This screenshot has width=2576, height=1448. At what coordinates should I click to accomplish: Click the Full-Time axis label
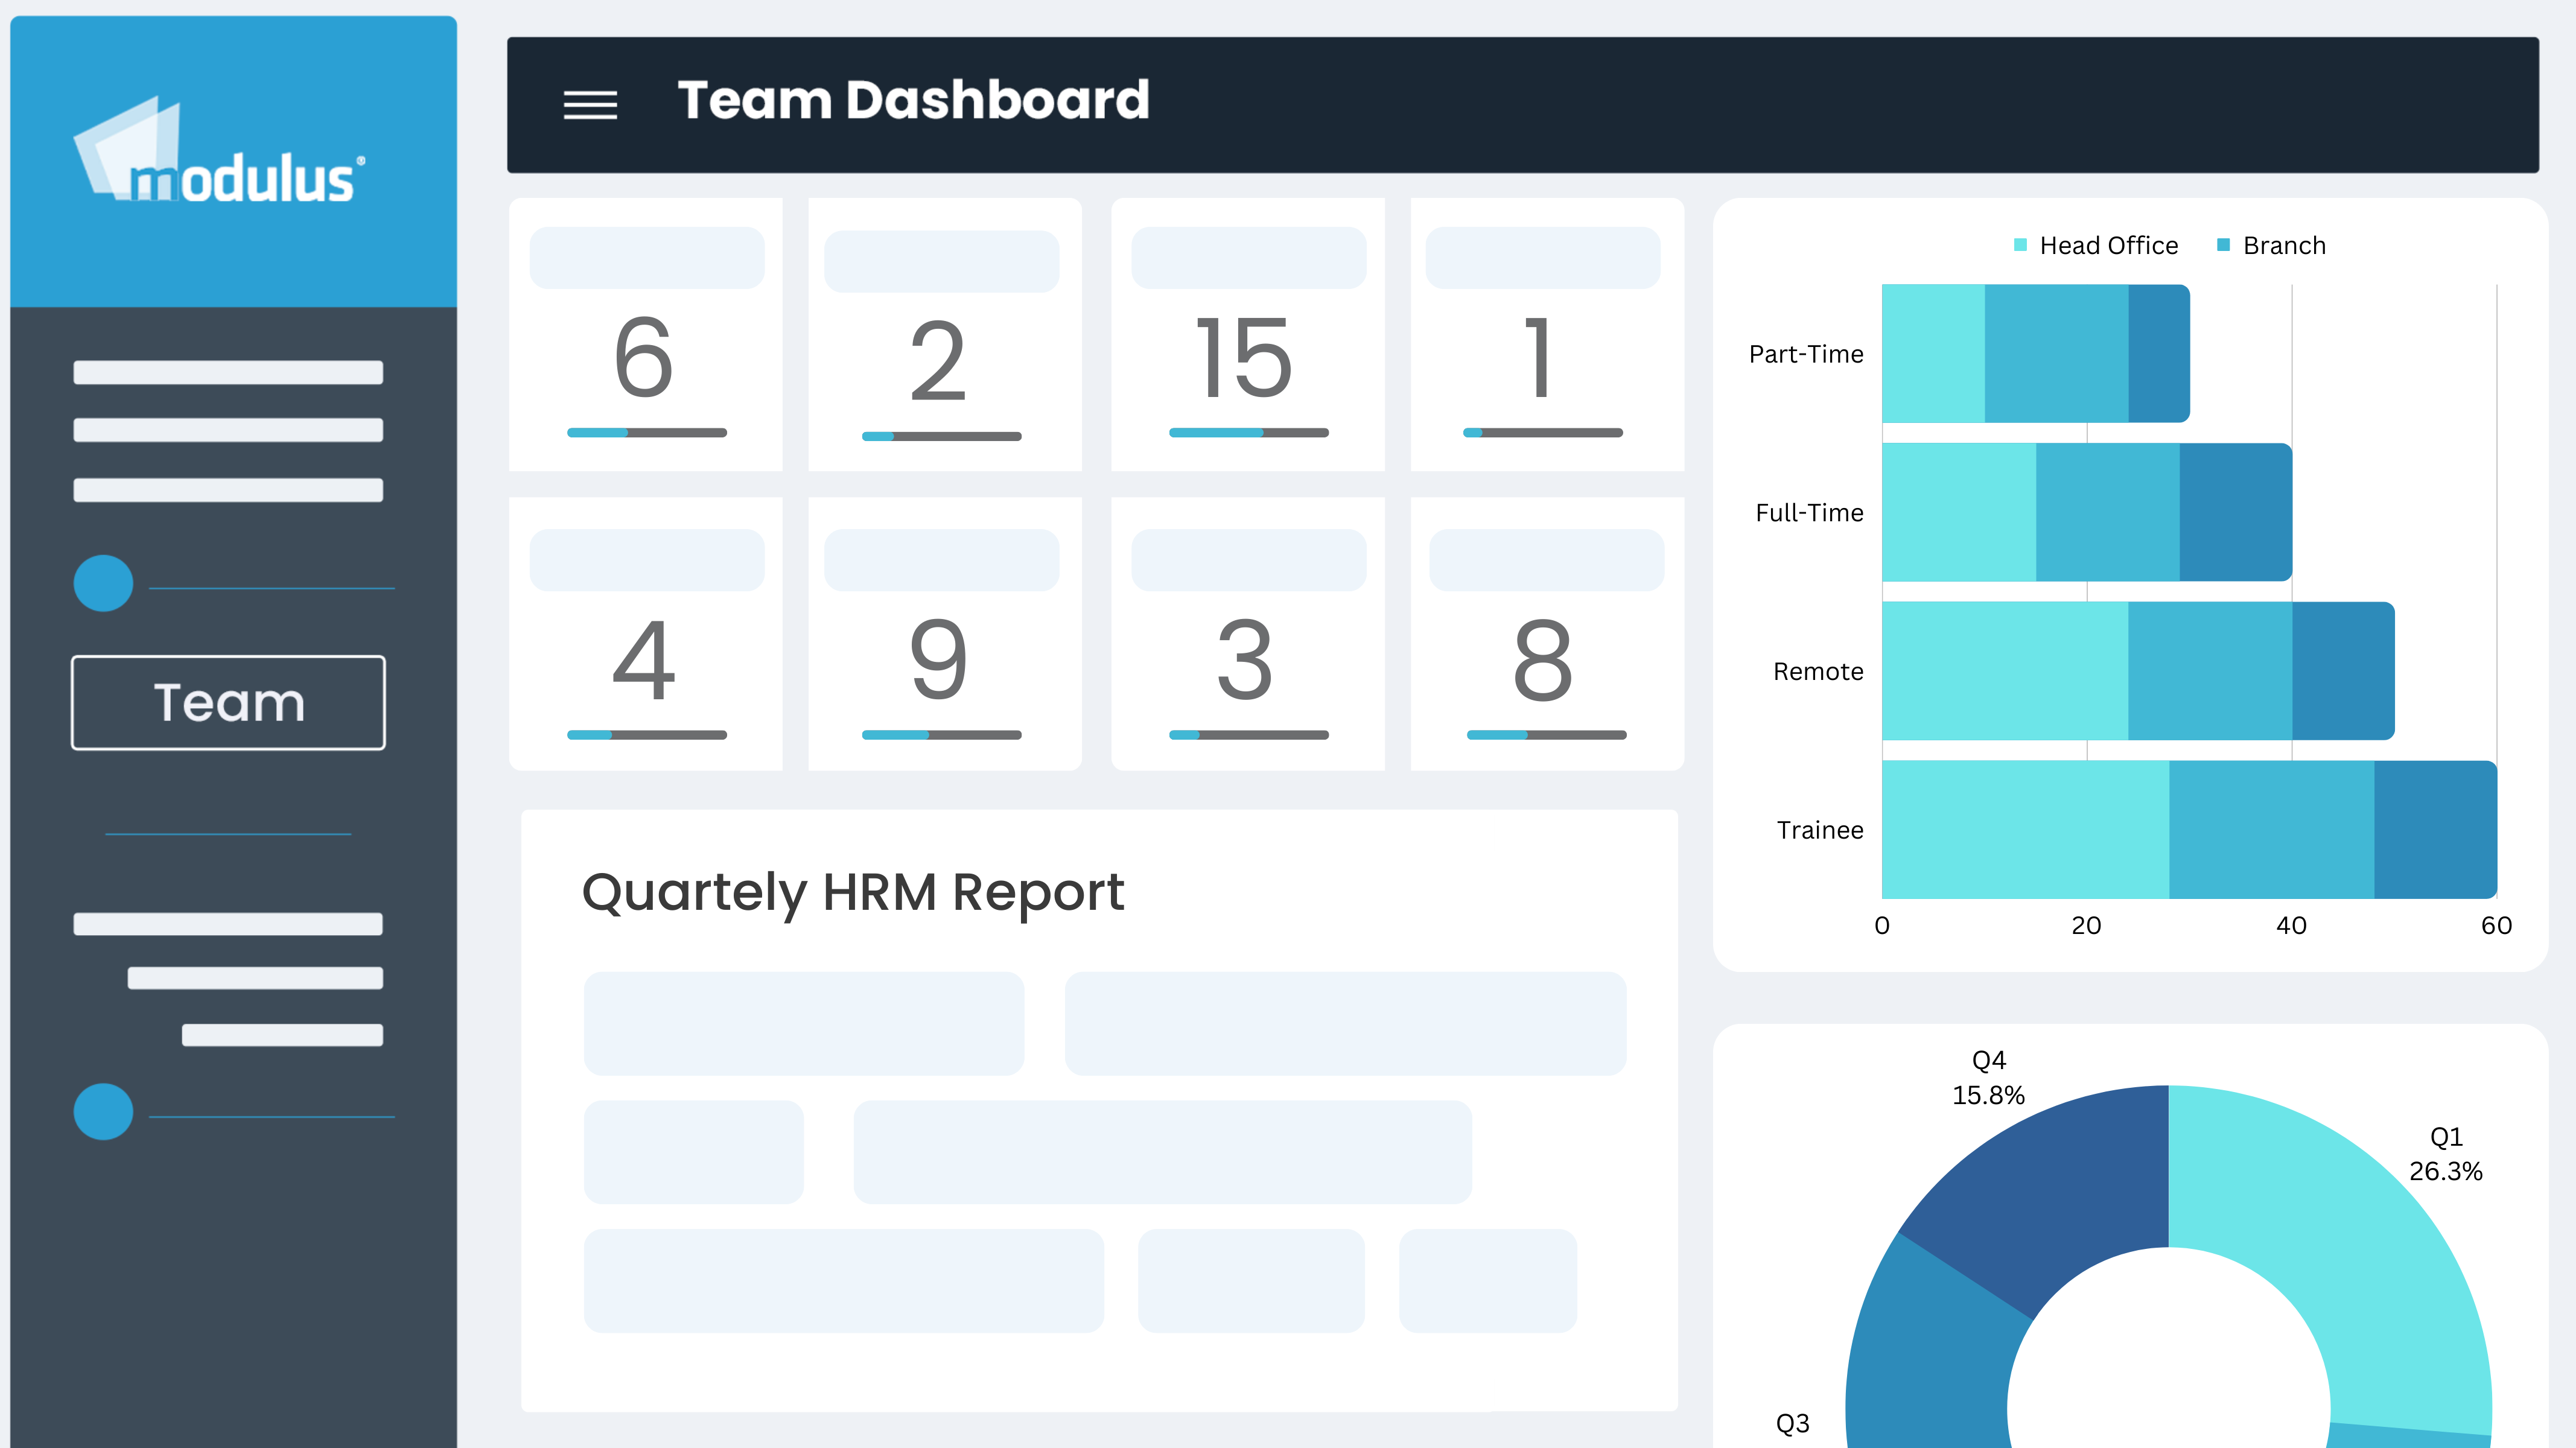tap(1810, 513)
